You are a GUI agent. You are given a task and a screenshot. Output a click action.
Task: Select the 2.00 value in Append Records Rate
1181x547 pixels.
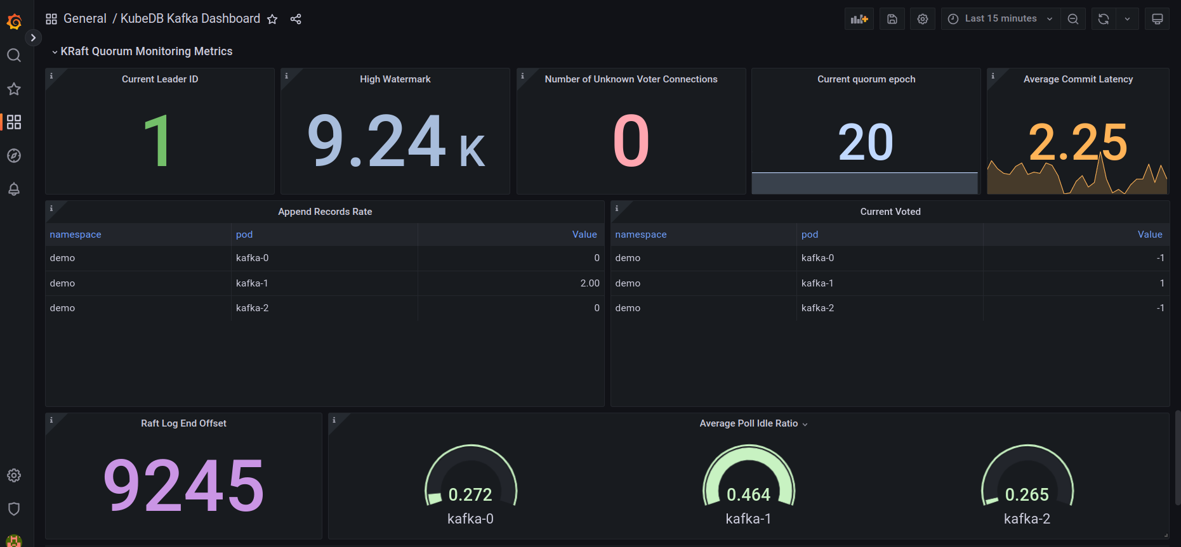click(x=511, y=283)
